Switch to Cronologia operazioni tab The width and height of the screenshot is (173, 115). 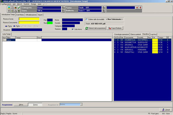tap(122, 34)
